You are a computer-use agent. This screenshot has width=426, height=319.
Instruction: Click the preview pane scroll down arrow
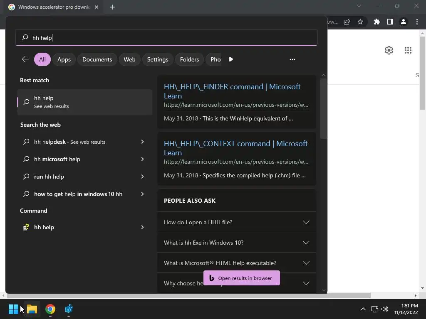coord(324,290)
